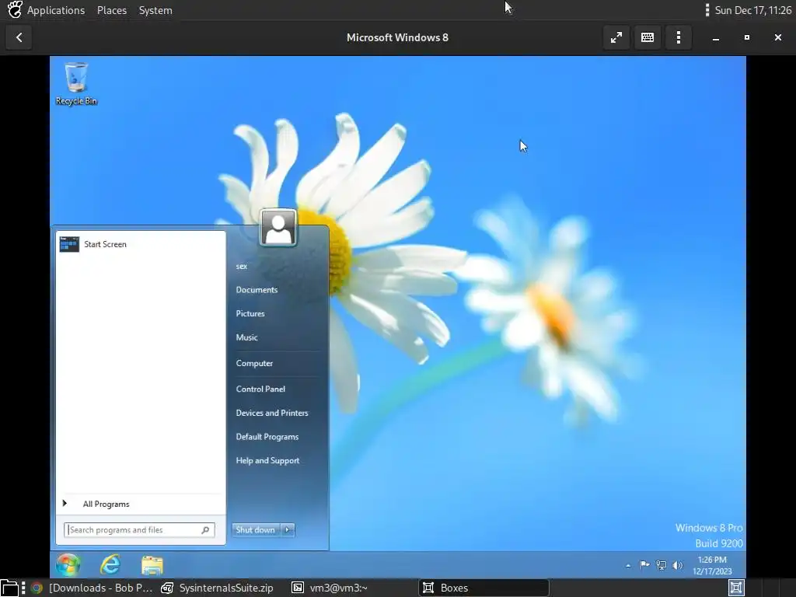Click the workspace switcher icon
This screenshot has height=597, width=796.
point(736,588)
